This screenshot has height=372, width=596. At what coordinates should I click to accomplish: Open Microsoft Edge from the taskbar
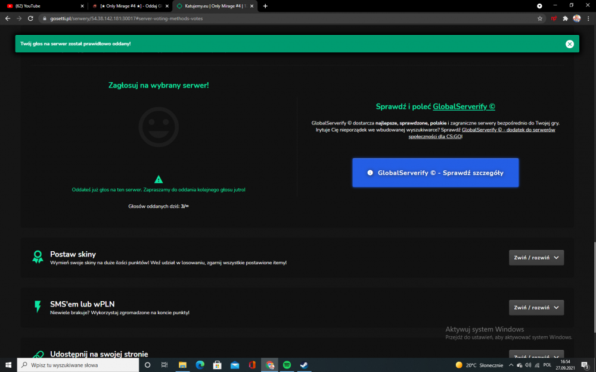point(200,365)
